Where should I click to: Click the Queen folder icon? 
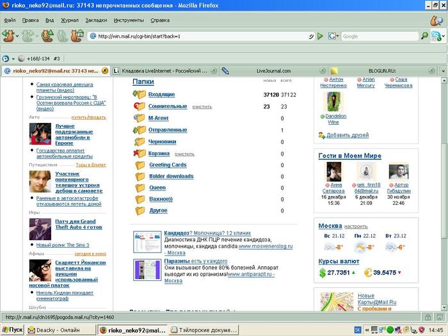tap(140, 188)
